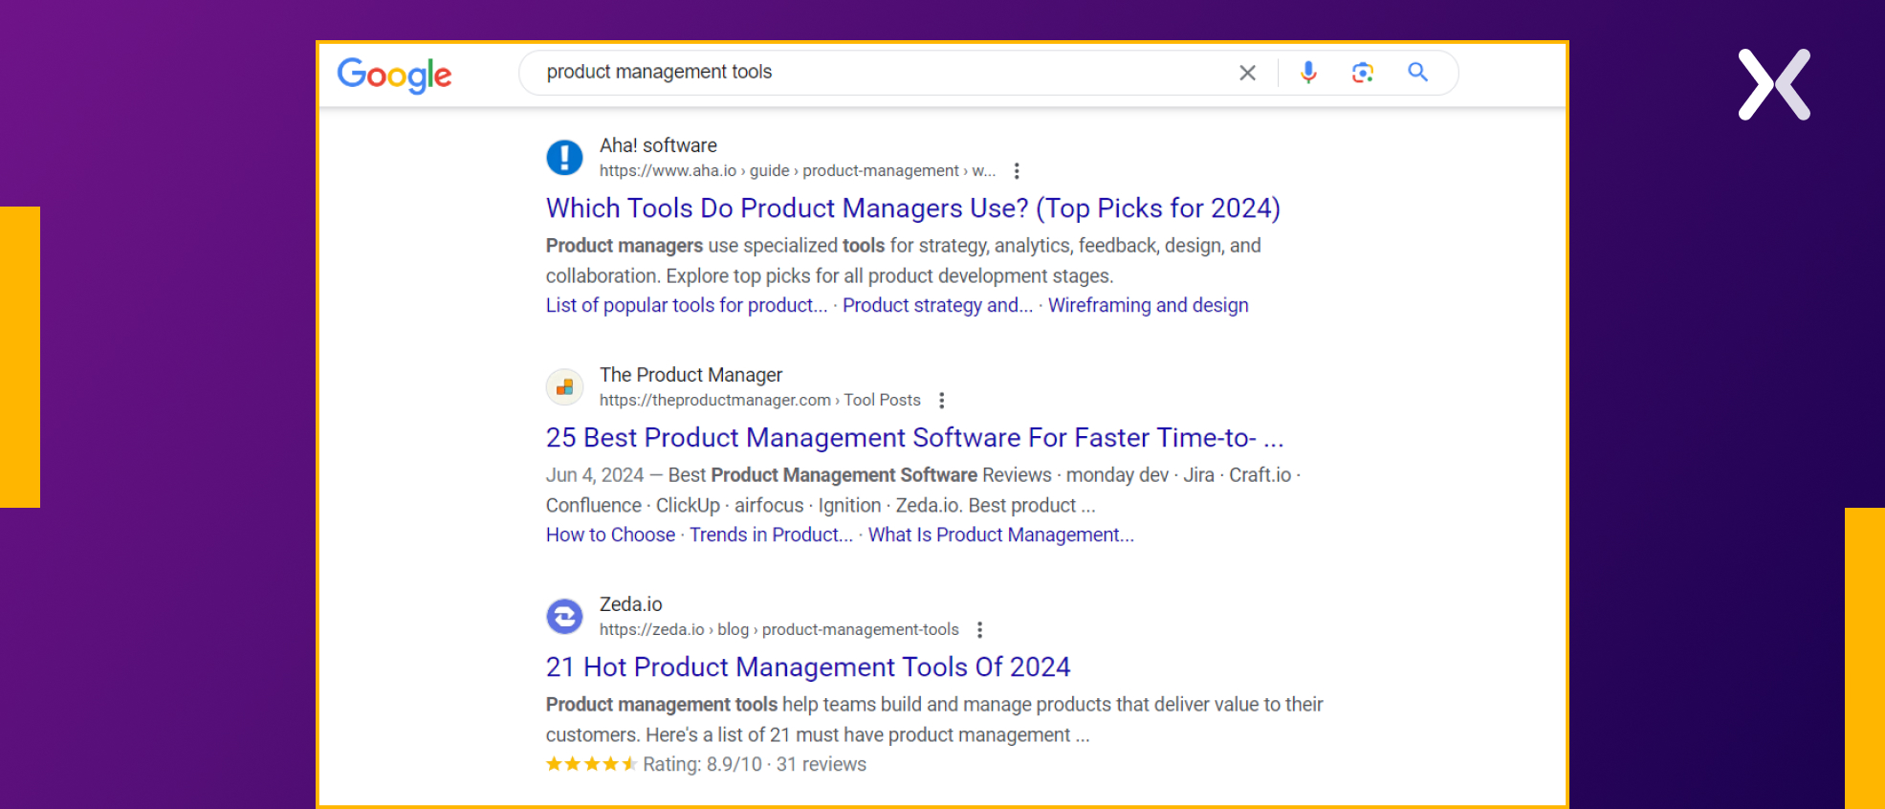Open 'Product strategy and...' sitelink
Screen dimensions: 1885x809
pyautogui.click(x=937, y=305)
